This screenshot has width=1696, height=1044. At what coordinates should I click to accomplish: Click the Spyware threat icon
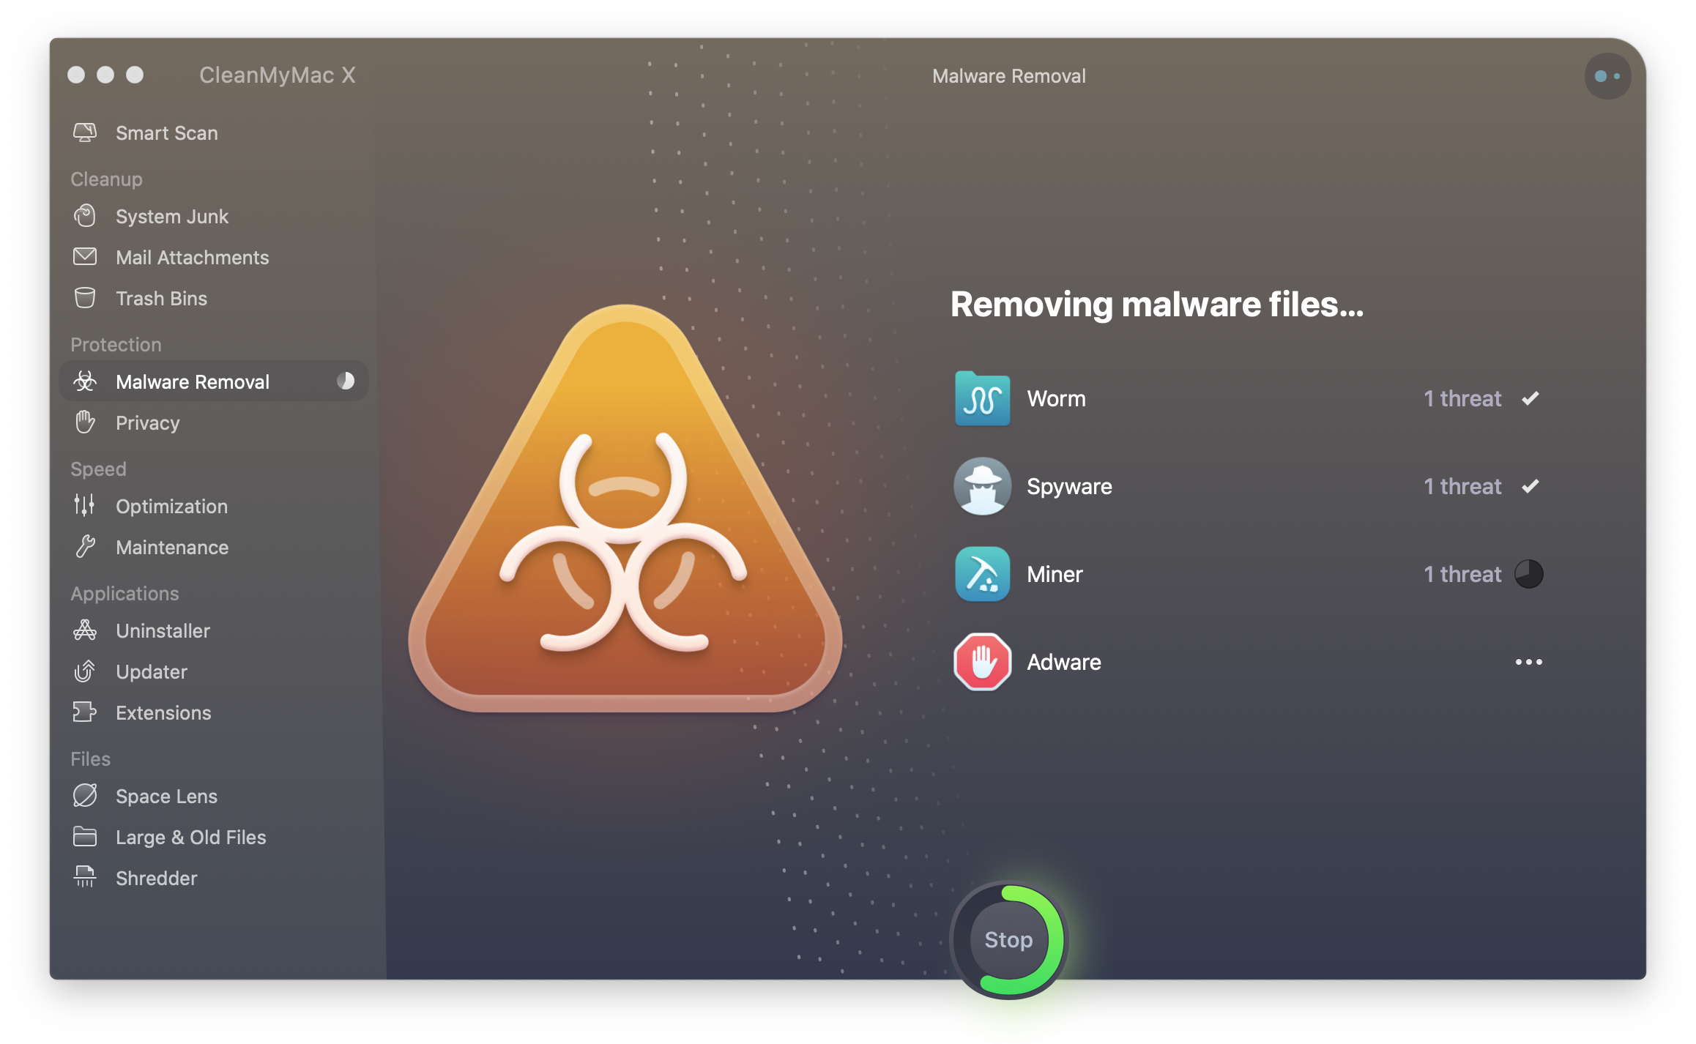(x=981, y=487)
